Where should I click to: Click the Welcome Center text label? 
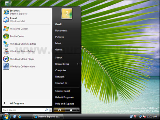19,29
